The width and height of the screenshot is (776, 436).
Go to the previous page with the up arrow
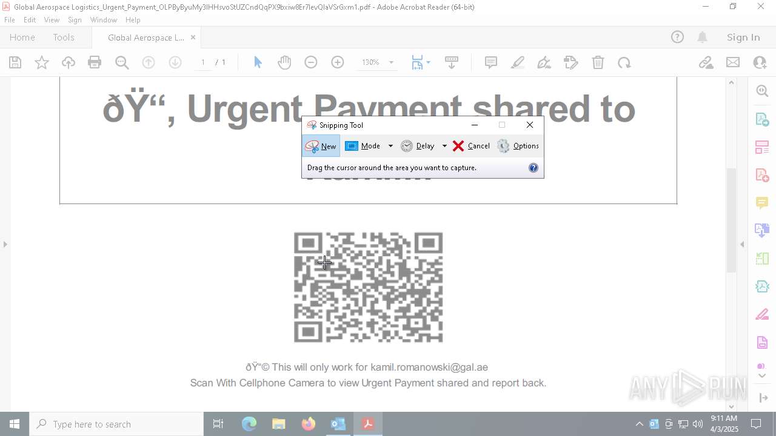(149, 62)
